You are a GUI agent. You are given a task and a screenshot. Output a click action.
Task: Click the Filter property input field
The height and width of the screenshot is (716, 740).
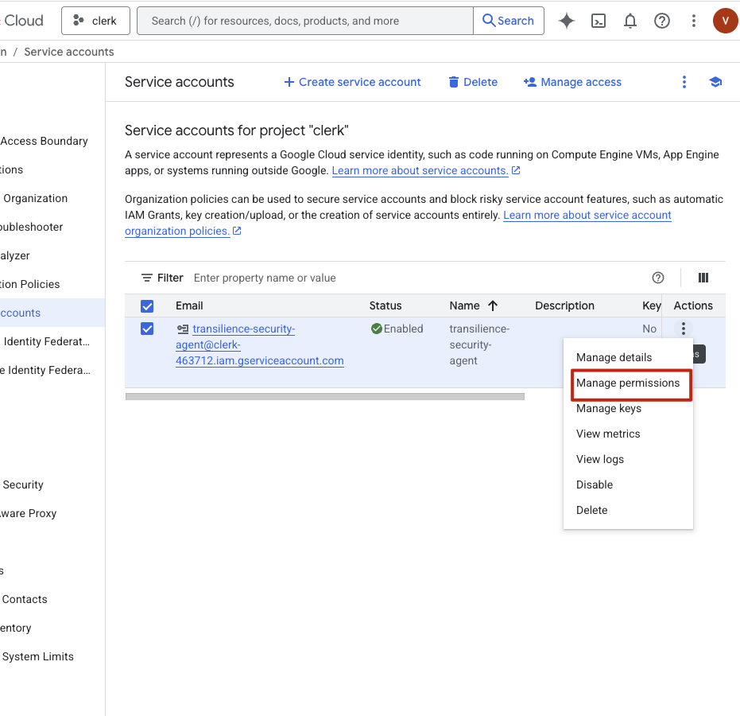pos(415,278)
